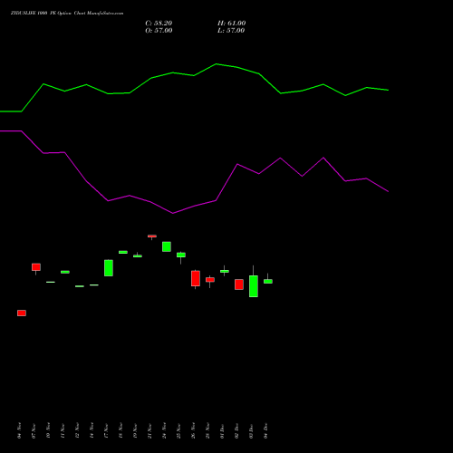Select the small red candlestick for 21 Nov
453x453 pixels.
(152, 236)
